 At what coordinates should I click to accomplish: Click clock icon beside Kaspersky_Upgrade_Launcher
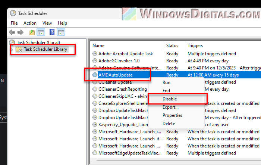(x=95, y=125)
